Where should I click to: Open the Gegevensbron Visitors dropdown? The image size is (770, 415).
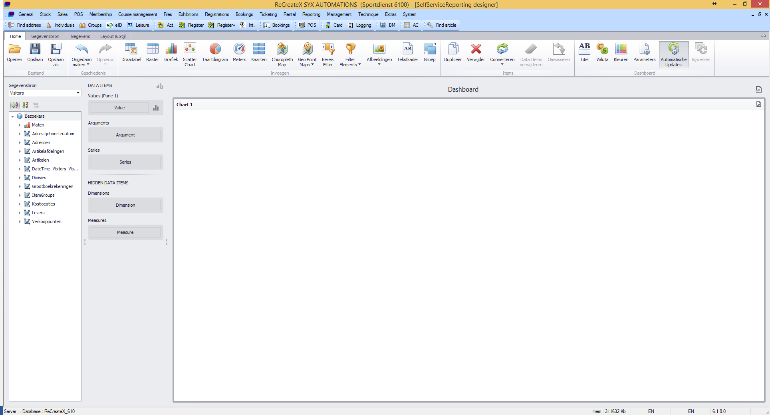click(x=78, y=93)
